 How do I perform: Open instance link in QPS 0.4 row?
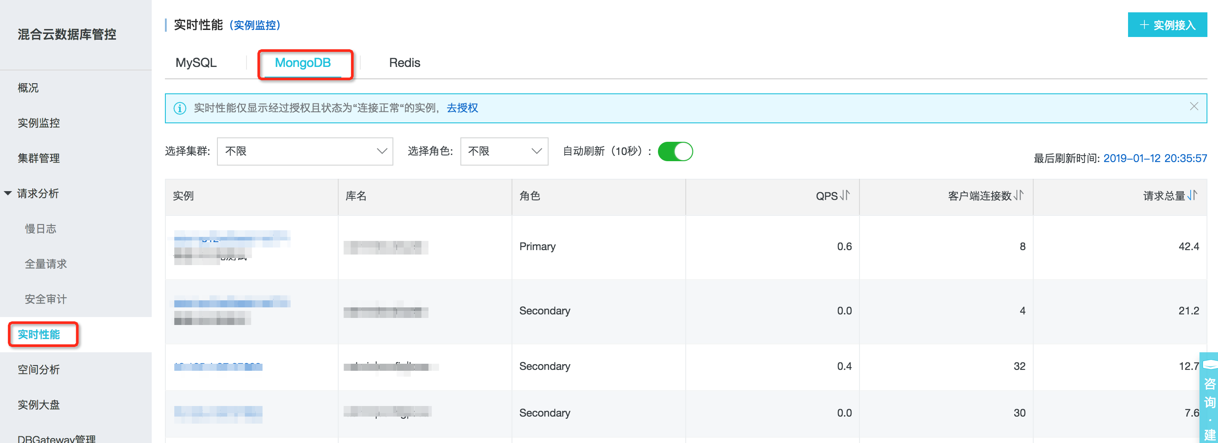[x=218, y=366]
